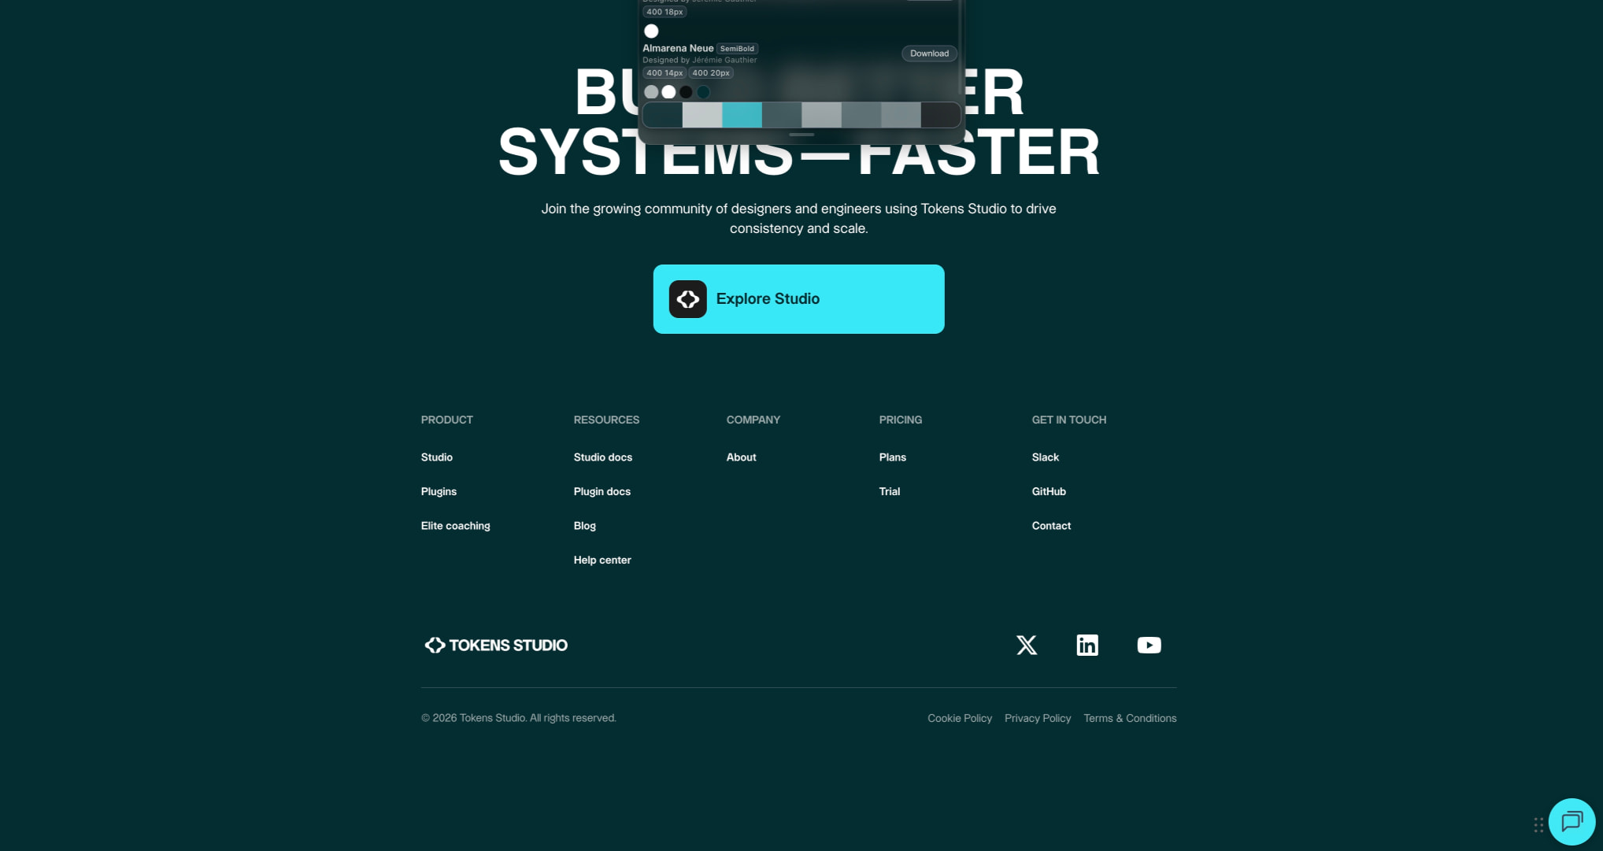Open the GitHub link
The height and width of the screenshot is (851, 1603).
point(1050,491)
